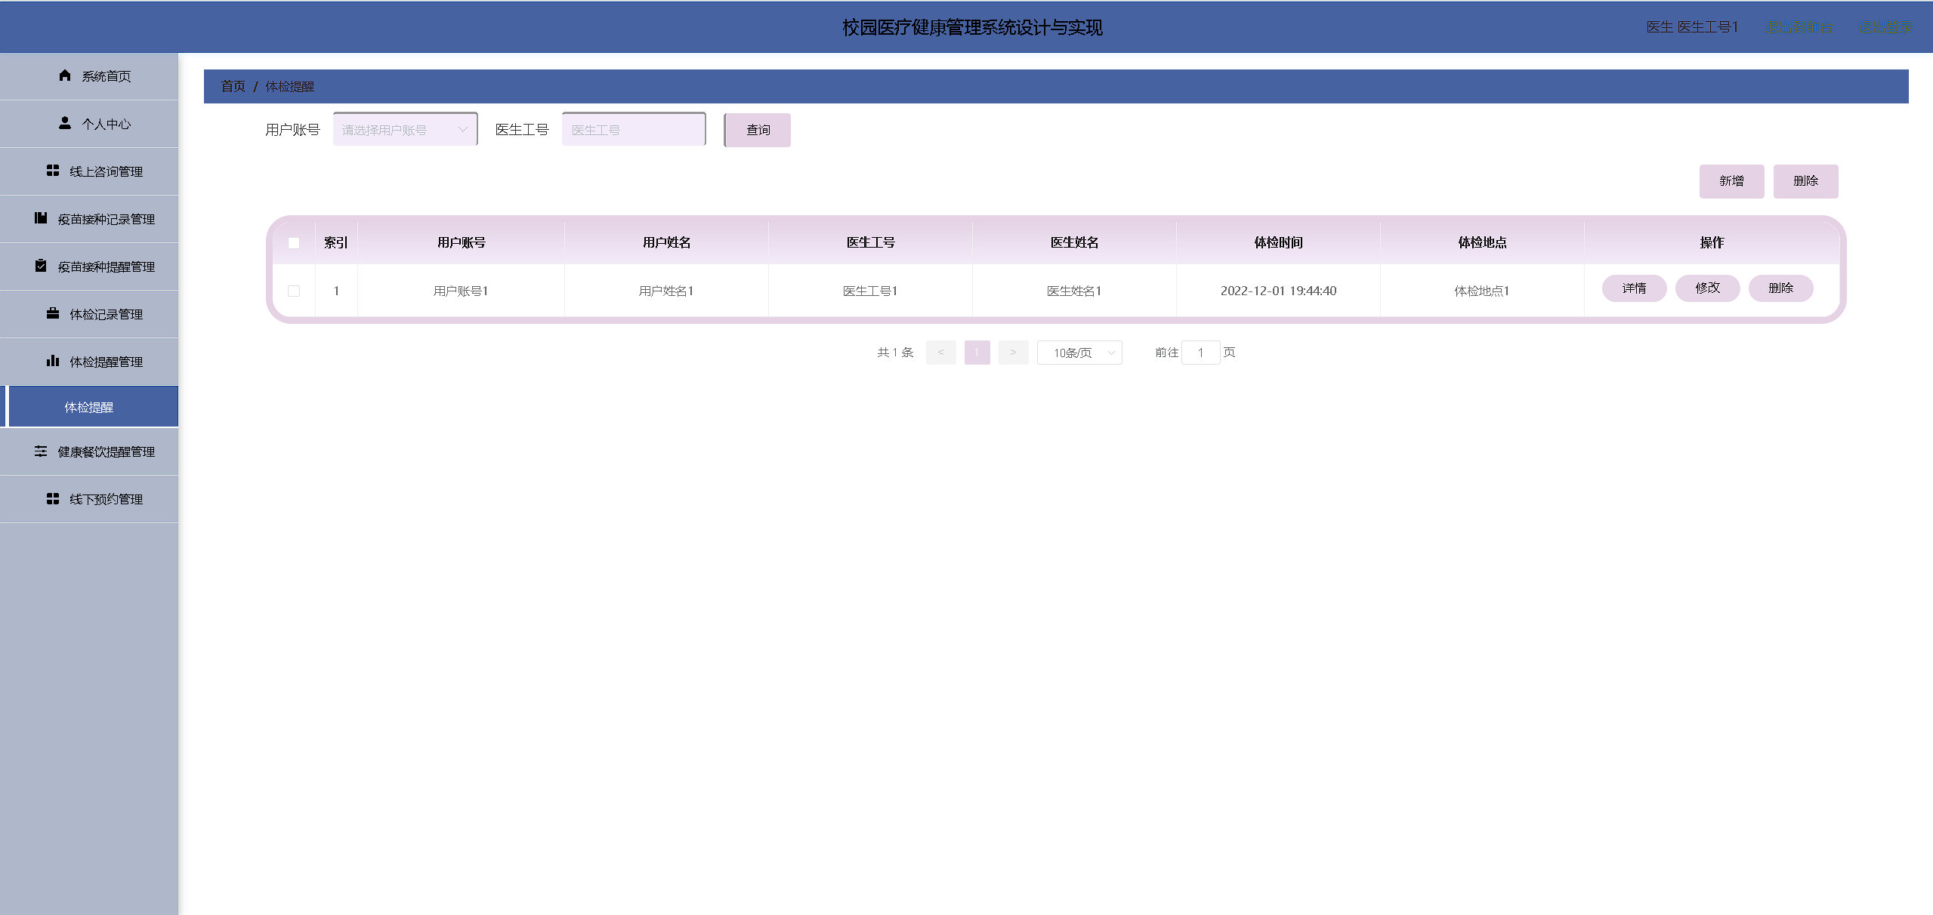Click the briefcase icon for 体检记录管理
Screen dimensions: 1933x915
53,313
